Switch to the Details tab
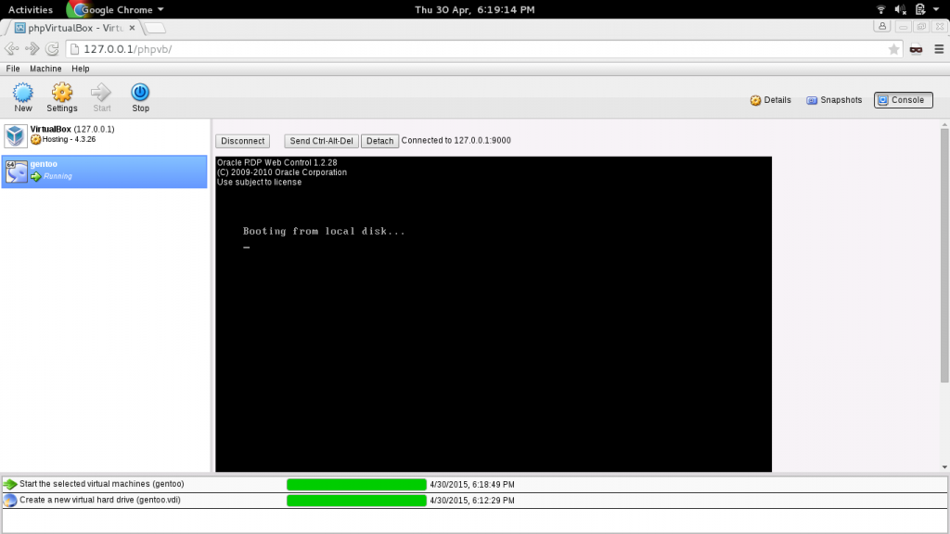 [x=771, y=100]
